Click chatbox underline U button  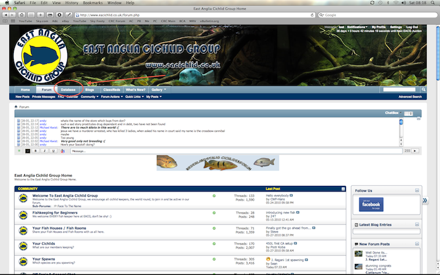coord(53,151)
